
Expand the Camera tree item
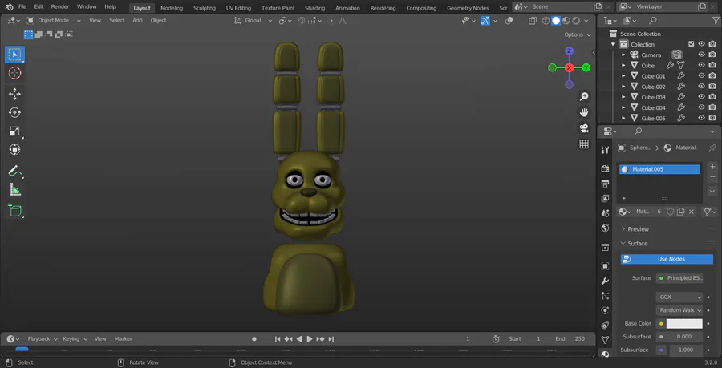click(x=624, y=55)
